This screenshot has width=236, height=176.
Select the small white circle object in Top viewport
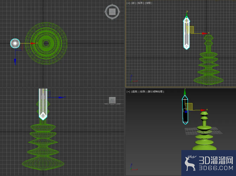[15, 43]
